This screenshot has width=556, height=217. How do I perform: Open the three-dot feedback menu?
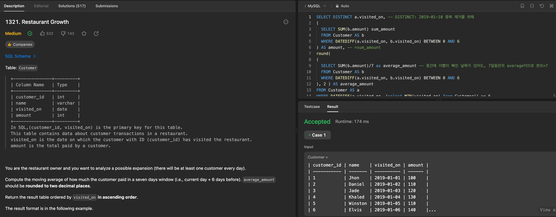[286, 22]
